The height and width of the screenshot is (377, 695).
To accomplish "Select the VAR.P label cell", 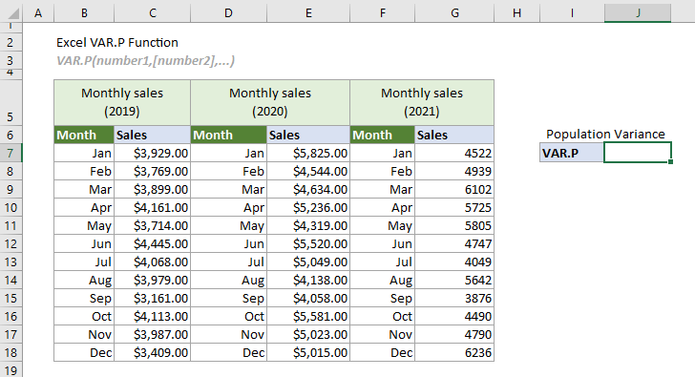I will [x=572, y=153].
